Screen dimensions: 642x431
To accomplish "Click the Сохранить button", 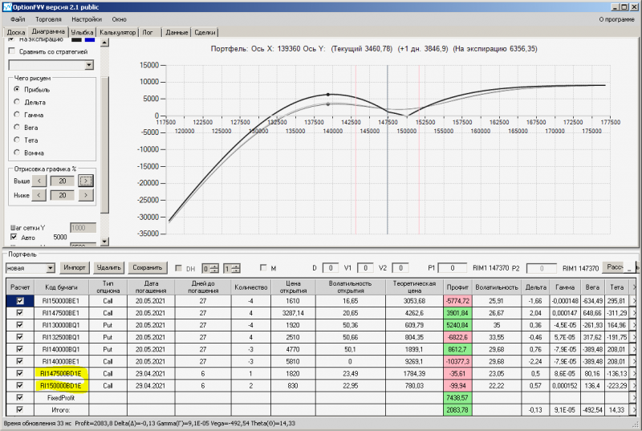I will [148, 268].
